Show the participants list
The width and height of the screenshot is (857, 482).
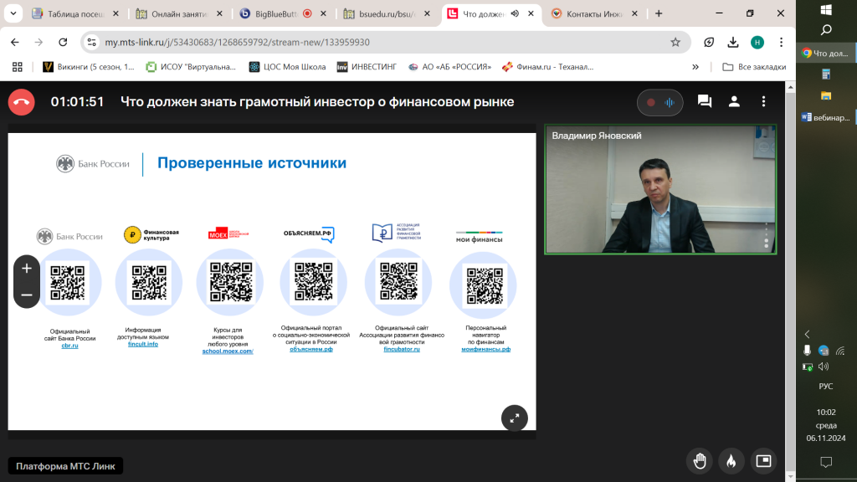734,101
